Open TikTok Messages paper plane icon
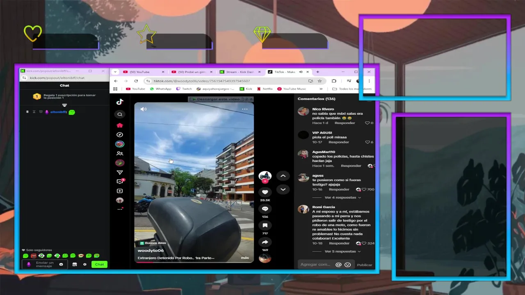 point(120,172)
